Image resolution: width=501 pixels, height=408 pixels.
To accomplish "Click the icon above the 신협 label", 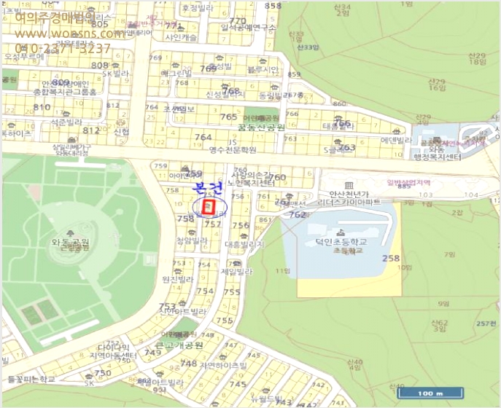I will point(120,123).
